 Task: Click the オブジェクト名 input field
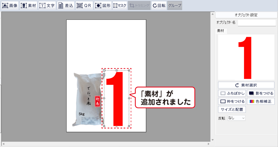[x=257, y=23]
